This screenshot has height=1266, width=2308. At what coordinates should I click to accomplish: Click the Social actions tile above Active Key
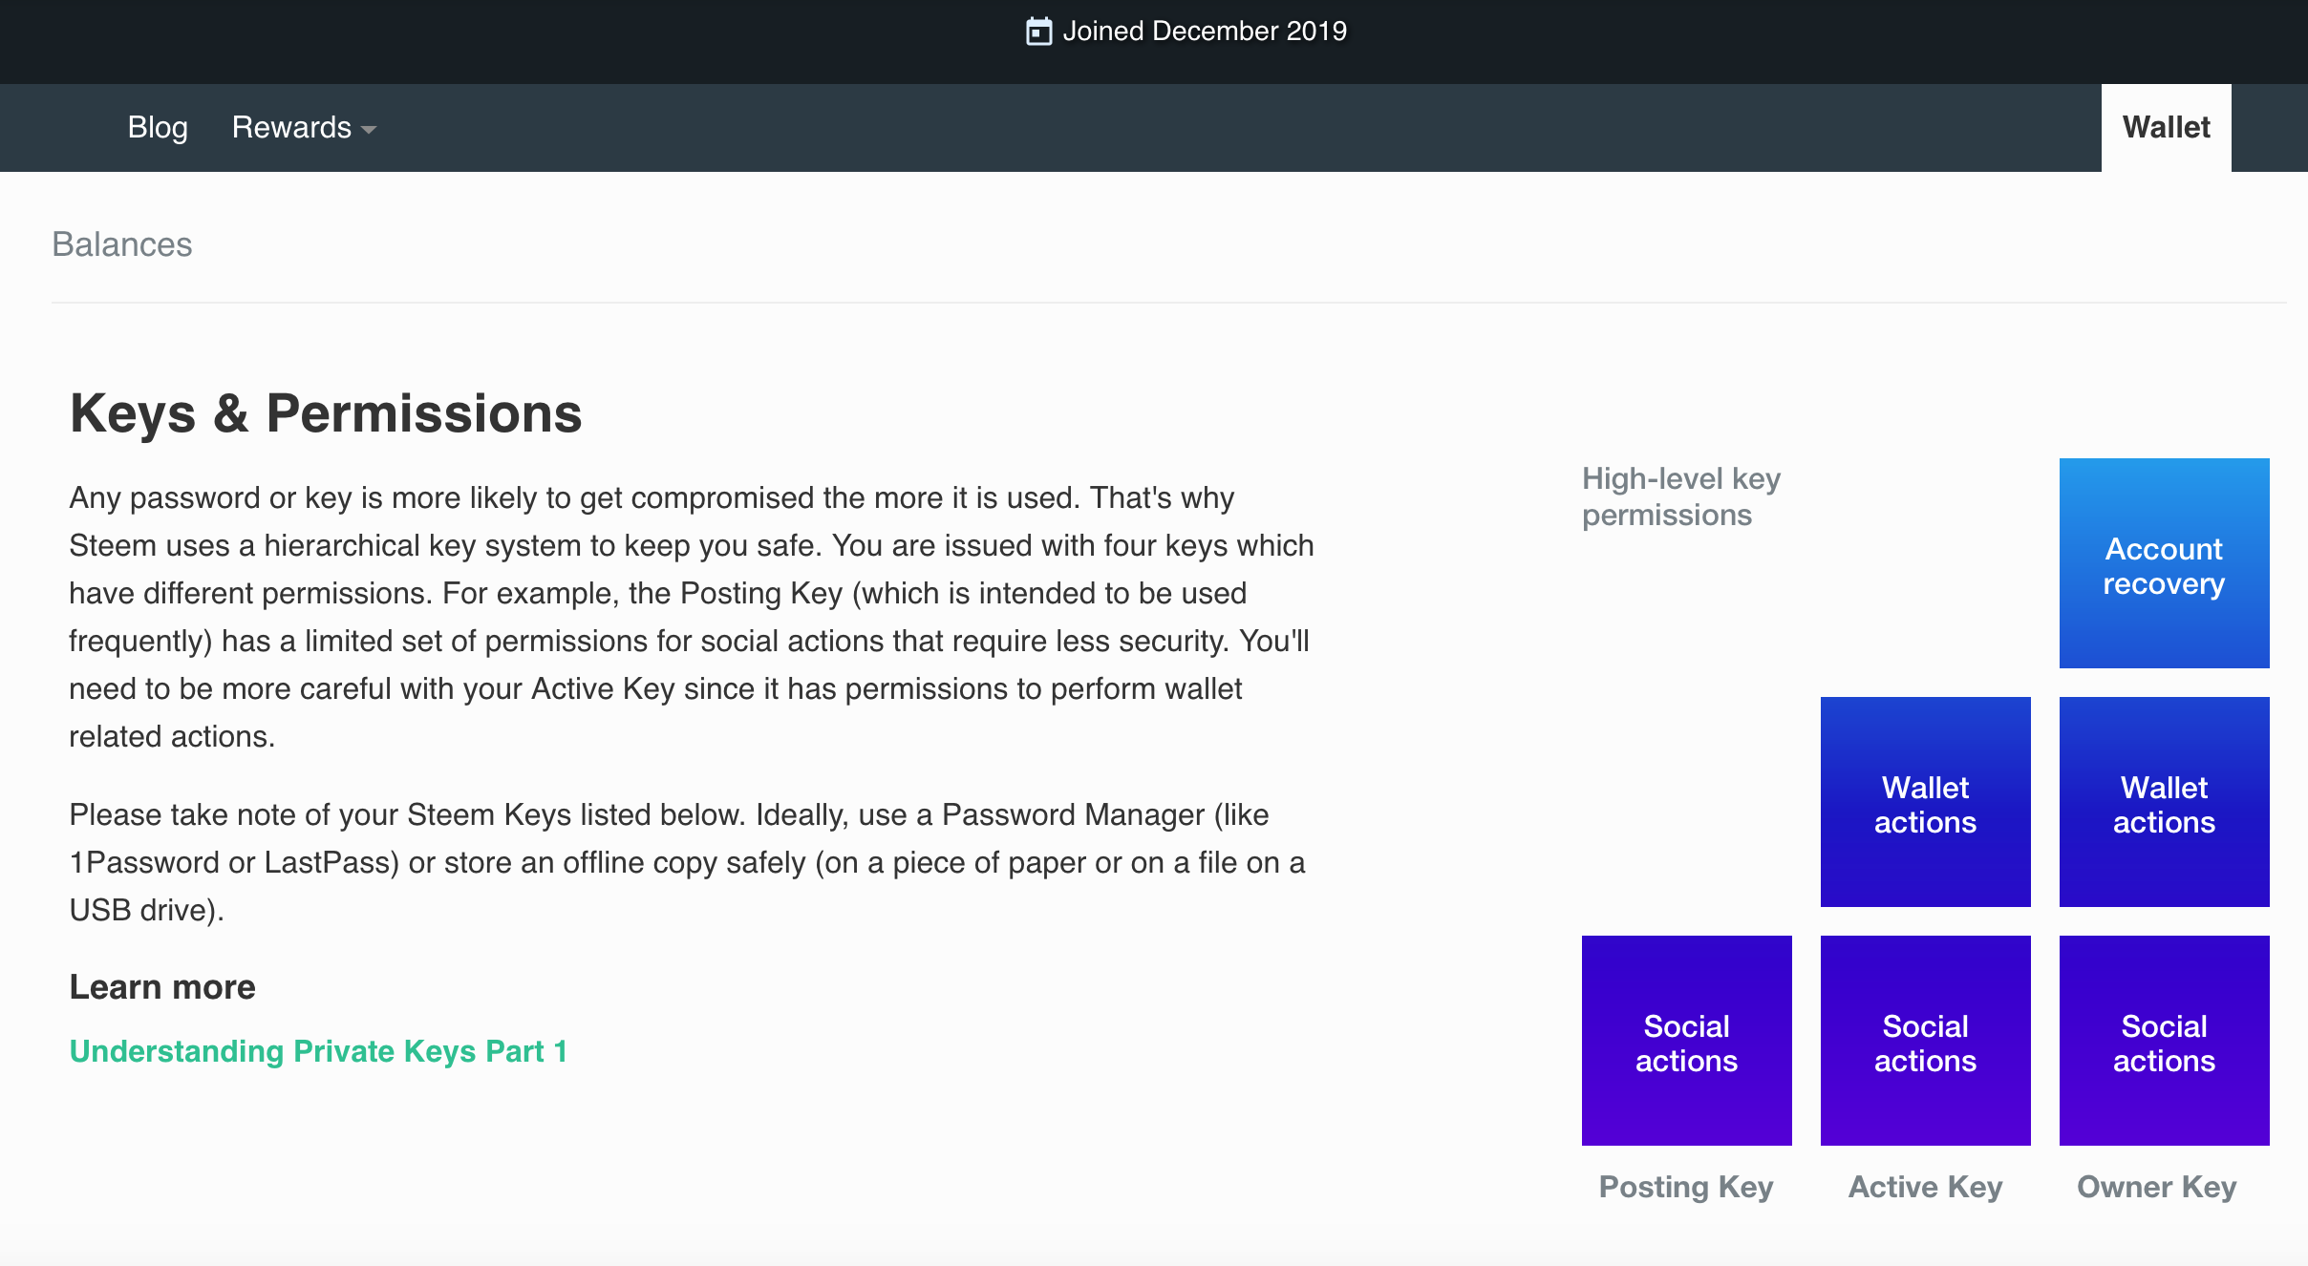[x=1925, y=1041]
